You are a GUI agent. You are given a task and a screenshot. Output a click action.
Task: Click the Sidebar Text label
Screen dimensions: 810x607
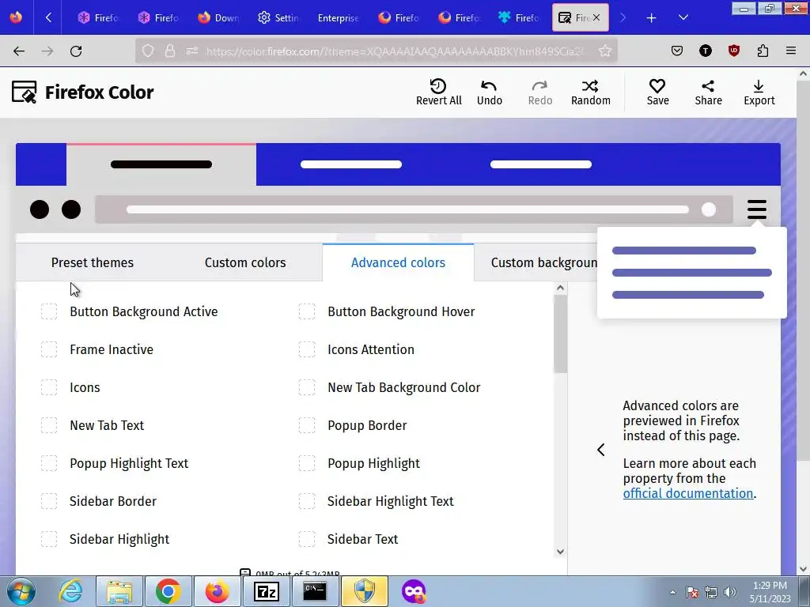[362, 539]
